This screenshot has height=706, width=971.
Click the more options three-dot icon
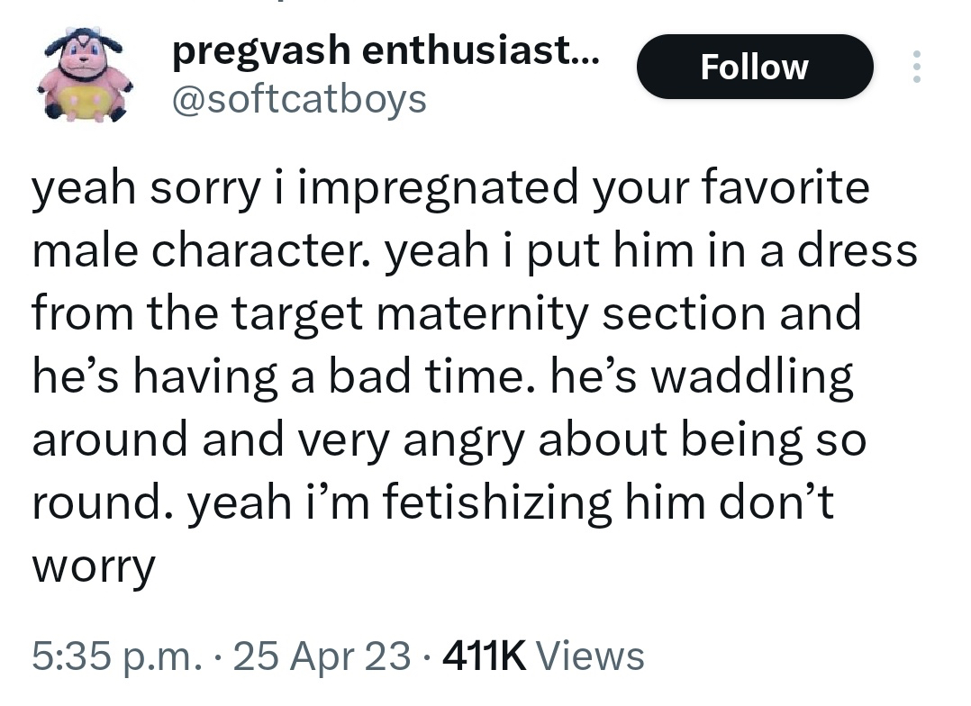pos(917,67)
